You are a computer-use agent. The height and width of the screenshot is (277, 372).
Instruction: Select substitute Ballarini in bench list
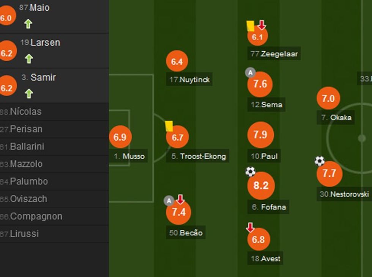tap(27, 147)
